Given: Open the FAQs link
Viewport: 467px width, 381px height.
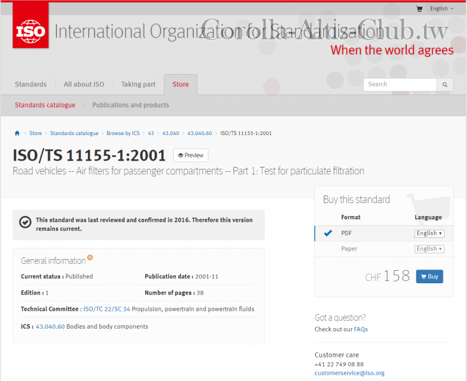Looking at the screenshot, I should [x=361, y=329].
